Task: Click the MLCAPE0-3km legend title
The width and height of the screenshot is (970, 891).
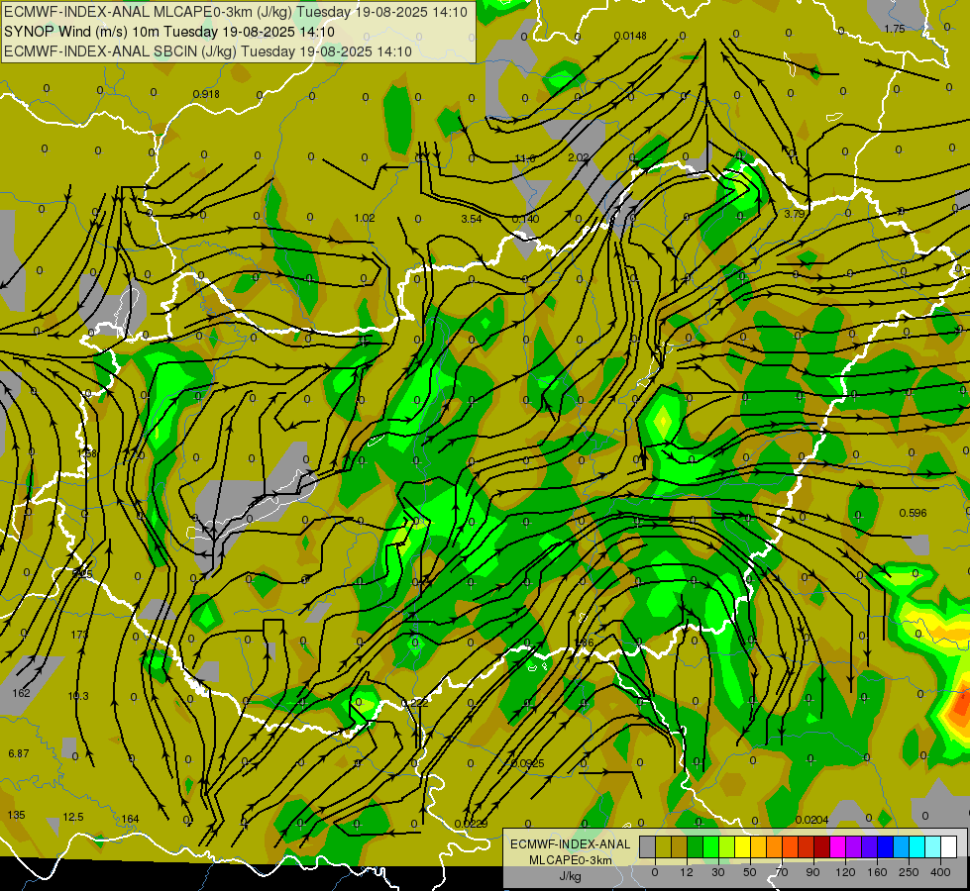Action: (x=571, y=860)
